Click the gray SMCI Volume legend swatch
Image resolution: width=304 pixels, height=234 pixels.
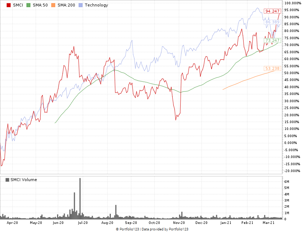click(7, 180)
